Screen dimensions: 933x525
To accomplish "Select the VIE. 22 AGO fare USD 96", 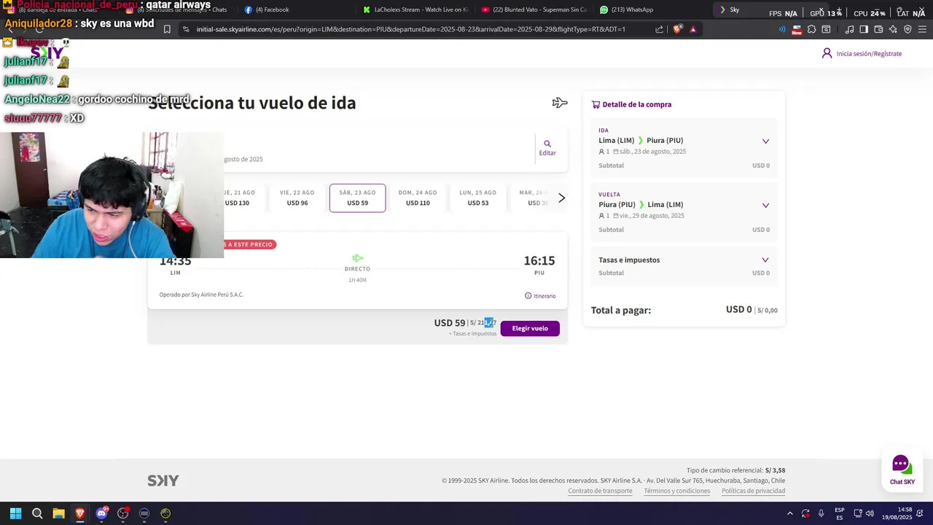I will click(x=297, y=198).
